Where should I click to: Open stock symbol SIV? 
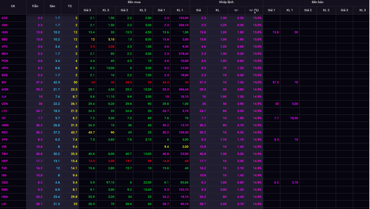click(4, 82)
